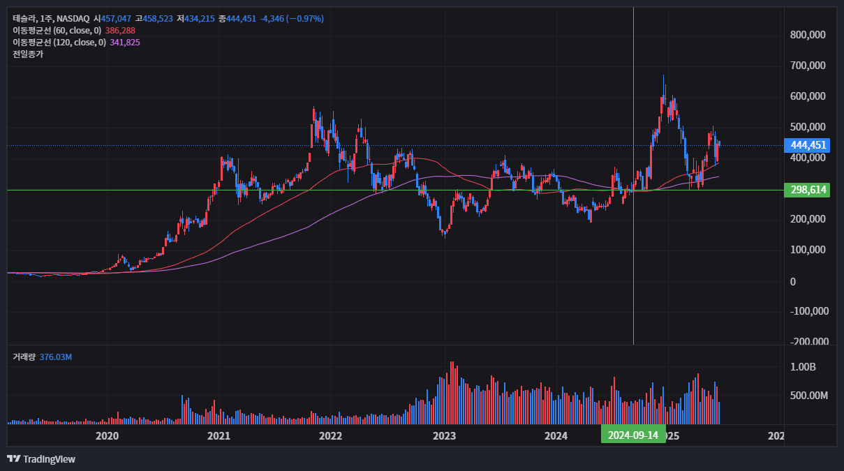Click the 500.00M volume axis label
The height and width of the screenshot is (471, 844).
[808, 396]
